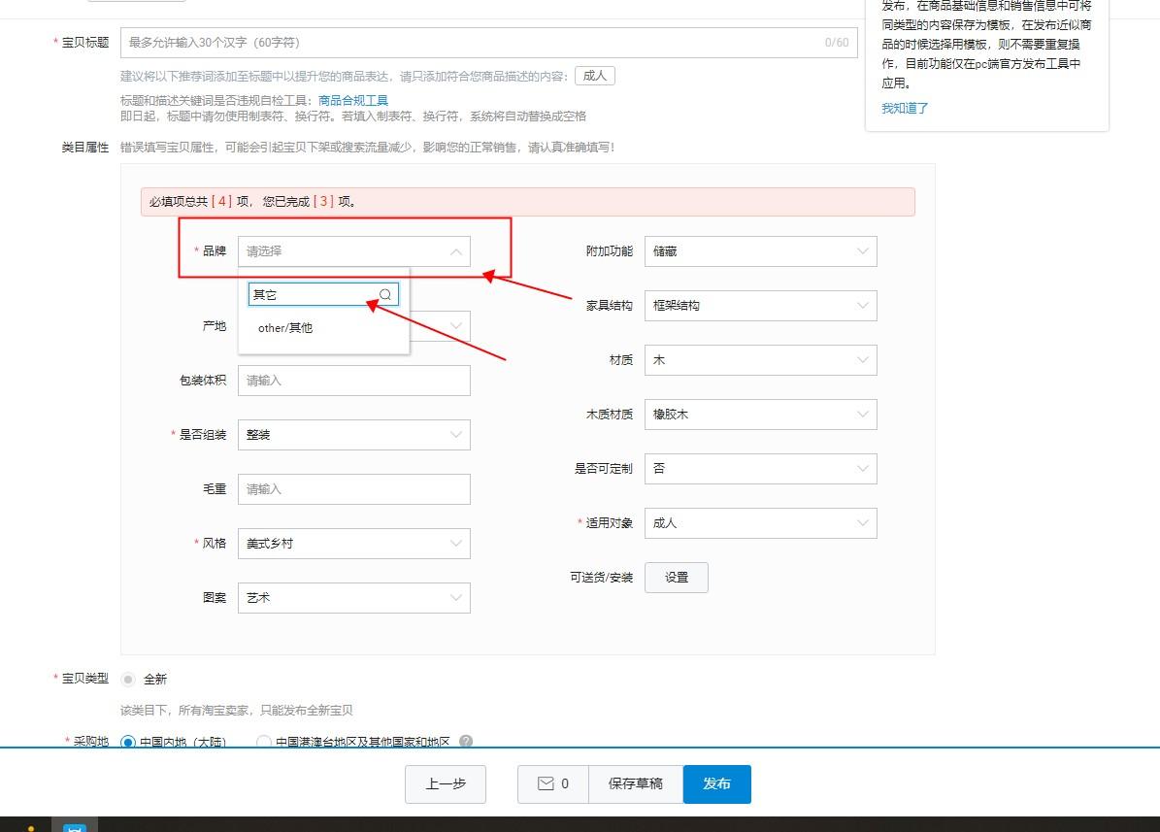Pick the other/其他 brand option
Viewport: 1160px width, 832px height.
pos(285,328)
